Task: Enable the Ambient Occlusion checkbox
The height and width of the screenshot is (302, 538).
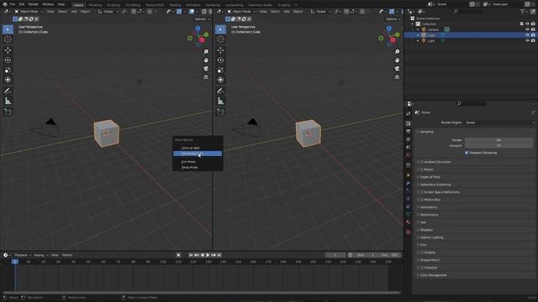Action: click(422, 162)
